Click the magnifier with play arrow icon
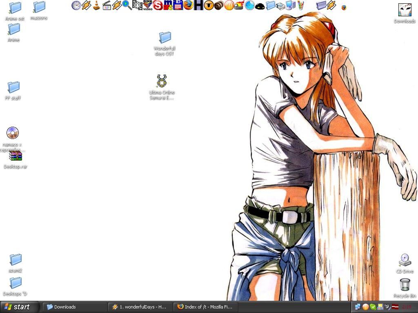 (x=127, y=5)
